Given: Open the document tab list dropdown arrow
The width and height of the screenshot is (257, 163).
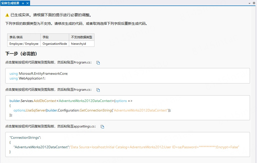Looking at the screenshot, I should (249, 3).
